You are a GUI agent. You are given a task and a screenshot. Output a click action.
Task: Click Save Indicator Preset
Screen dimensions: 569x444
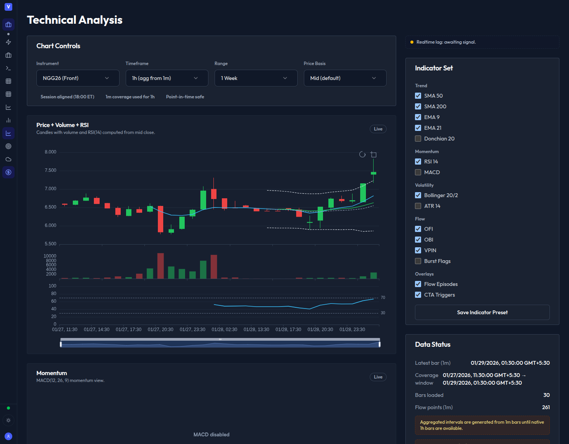click(x=482, y=312)
